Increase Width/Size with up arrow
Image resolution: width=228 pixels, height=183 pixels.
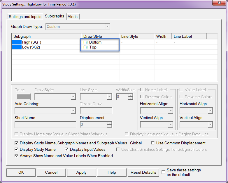pyautogui.click(x=131, y=95)
